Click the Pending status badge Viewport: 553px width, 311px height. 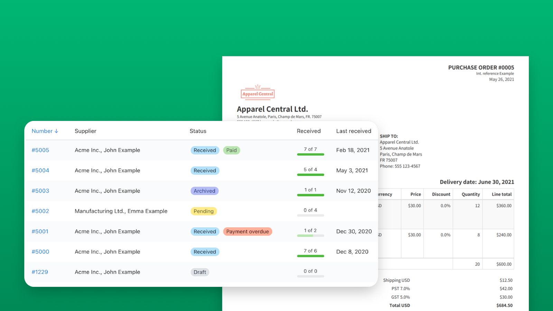[204, 211]
